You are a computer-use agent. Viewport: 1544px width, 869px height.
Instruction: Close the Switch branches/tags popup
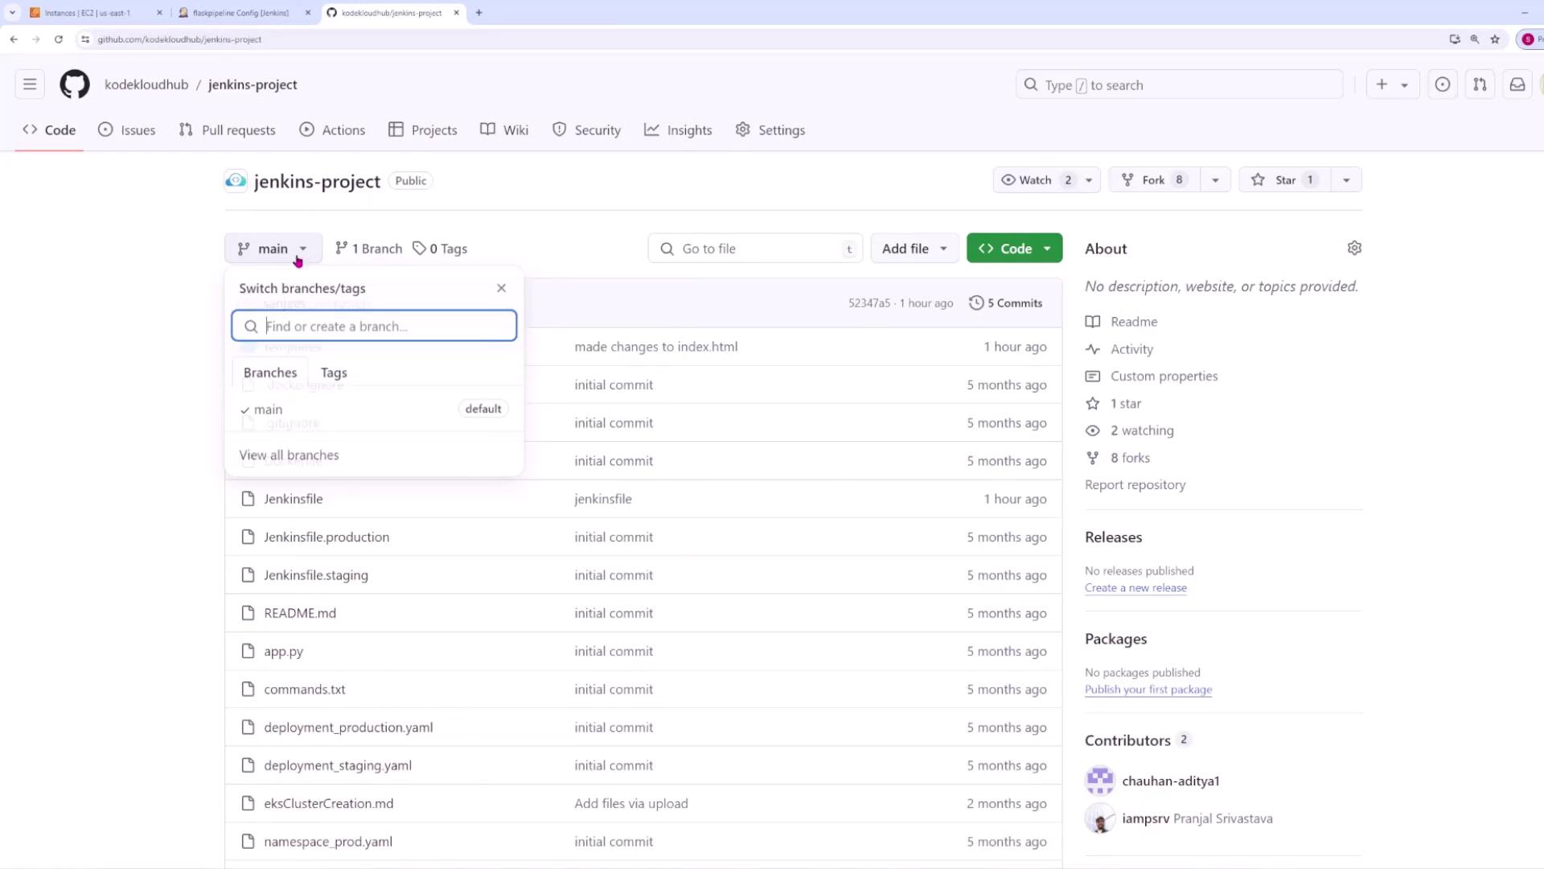point(502,288)
